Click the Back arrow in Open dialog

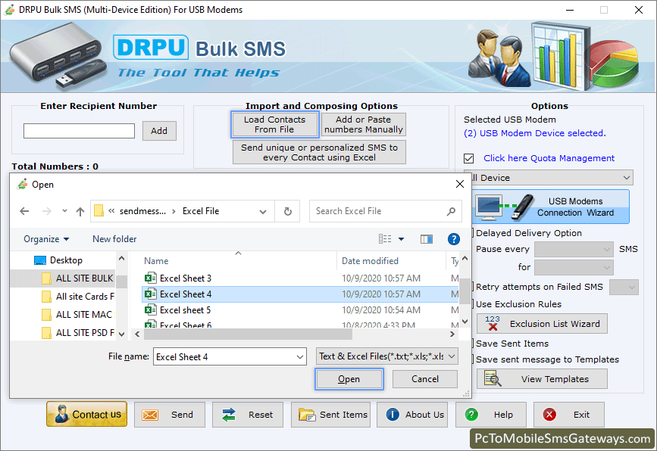[24, 211]
